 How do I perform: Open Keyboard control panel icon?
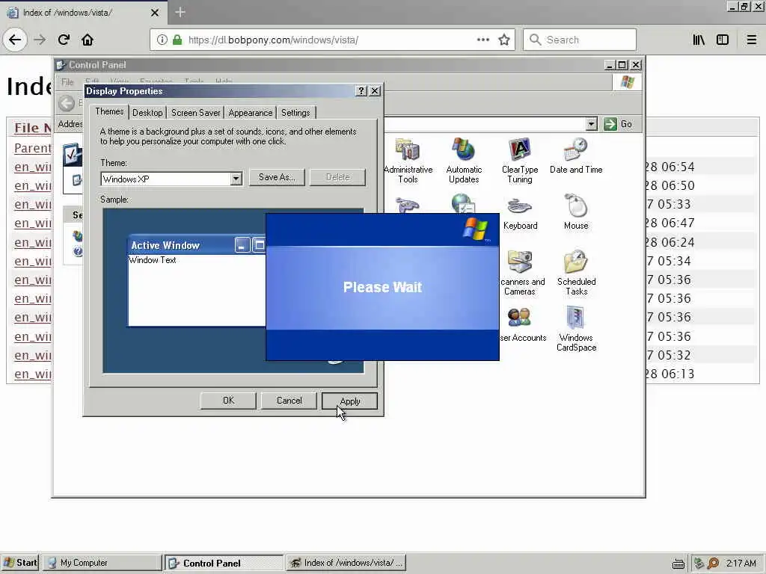521,213
